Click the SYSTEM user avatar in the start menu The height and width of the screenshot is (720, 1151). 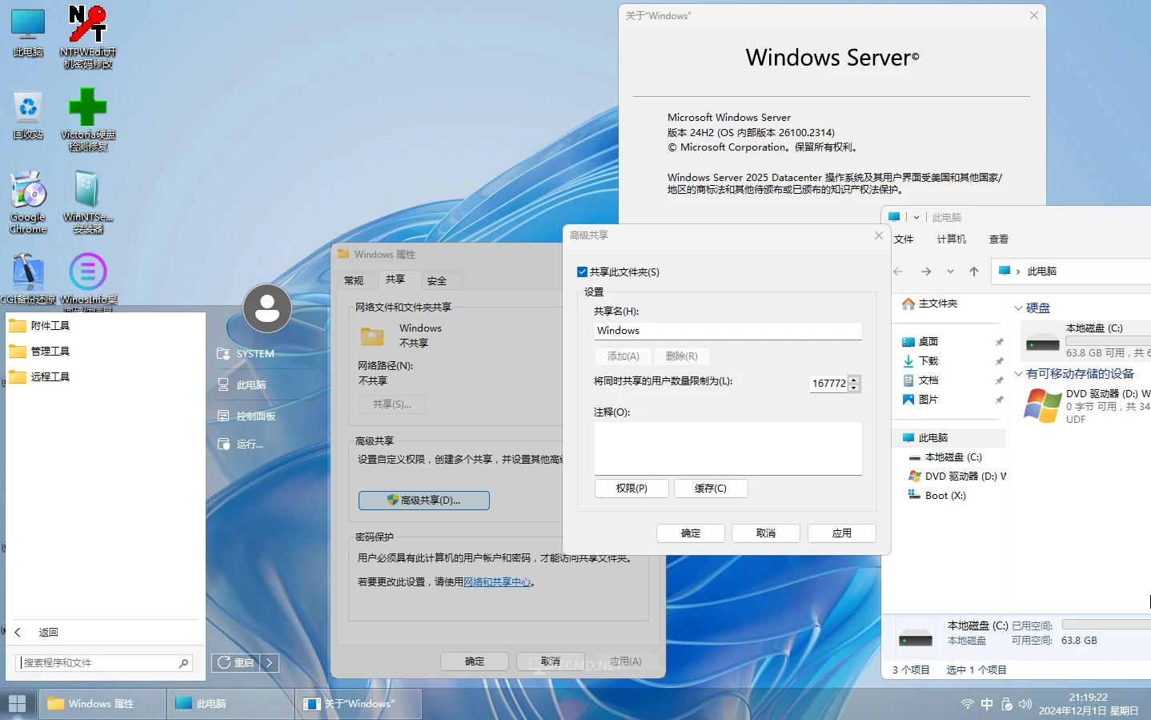(267, 308)
